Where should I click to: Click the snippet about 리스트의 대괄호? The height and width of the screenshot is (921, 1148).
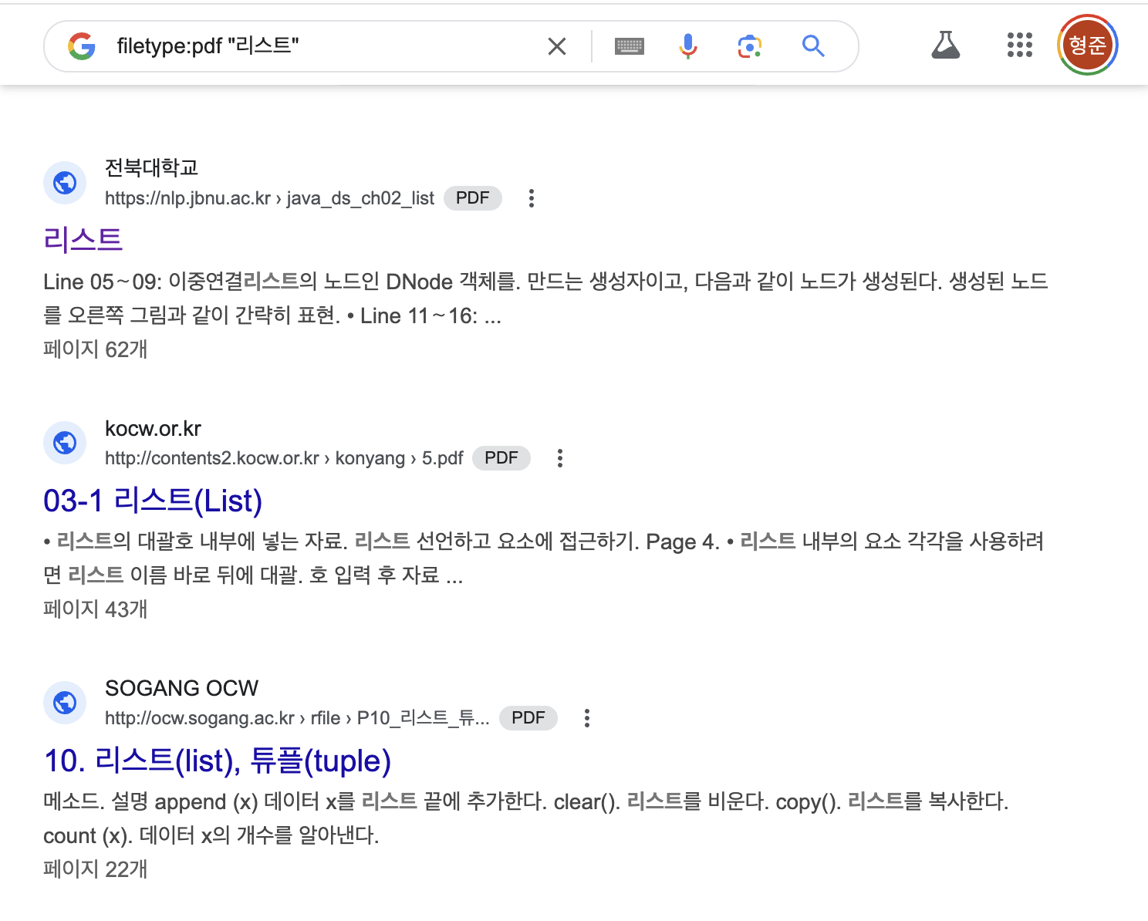pyautogui.click(x=543, y=558)
